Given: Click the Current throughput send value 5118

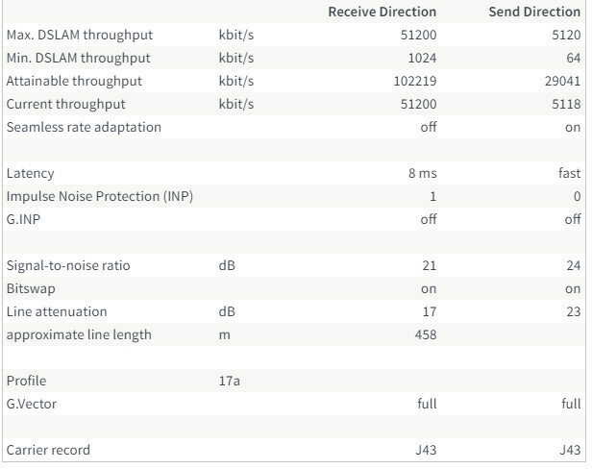Looking at the screenshot, I should click(x=566, y=104).
